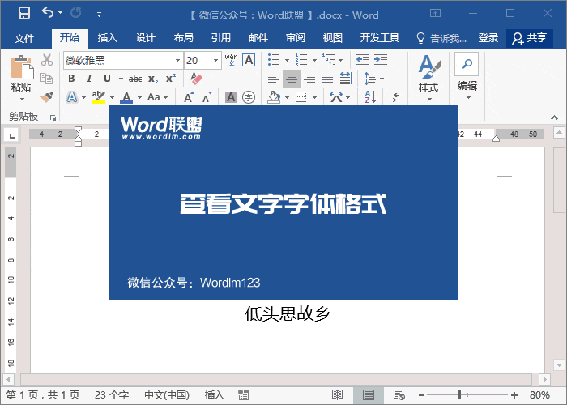Clear all formatting with the eraser icon

[196, 78]
